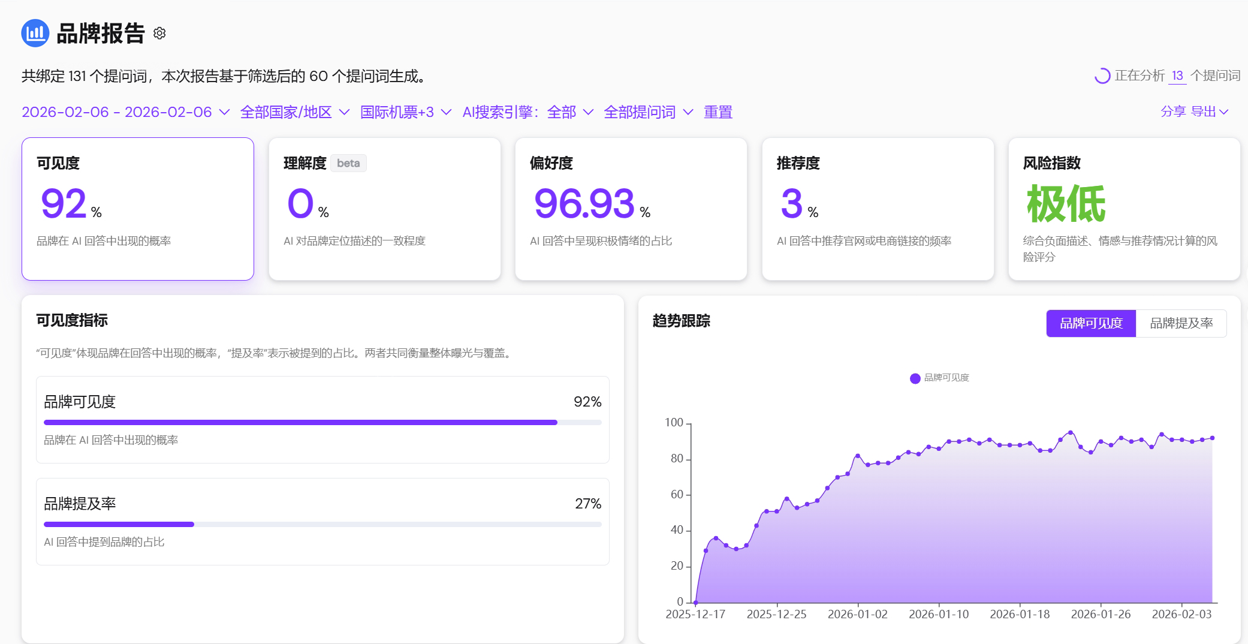
Task: Click the brand report logo icon
Action: (x=35, y=33)
